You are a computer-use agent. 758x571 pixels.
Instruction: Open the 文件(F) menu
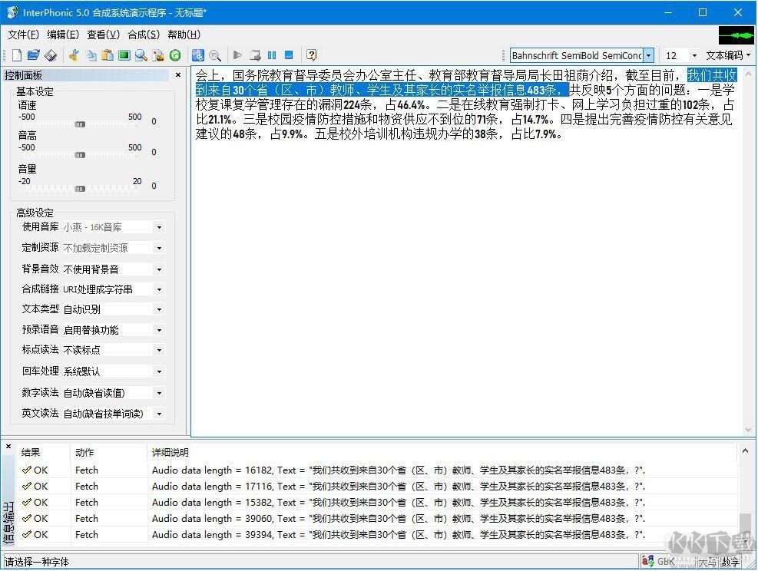(x=23, y=35)
